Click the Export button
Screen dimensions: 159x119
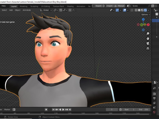point(97,6)
